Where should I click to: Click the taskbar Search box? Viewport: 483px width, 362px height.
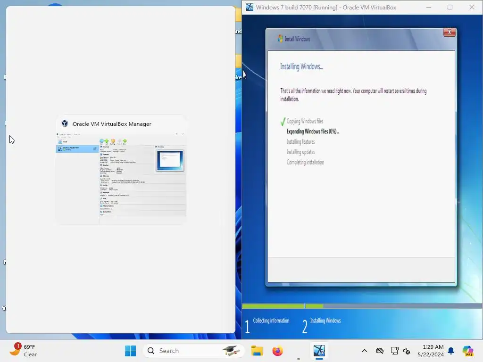(193, 351)
